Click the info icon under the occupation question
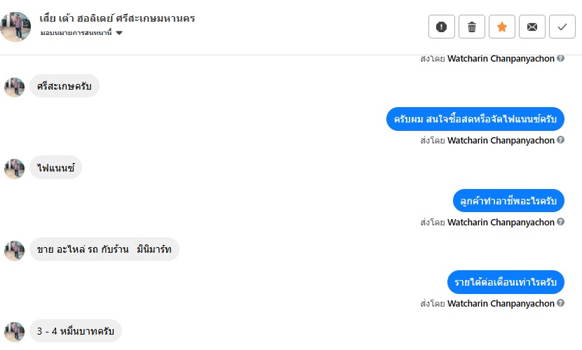Image resolution: width=582 pixels, height=350 pixels. (560, 222)
